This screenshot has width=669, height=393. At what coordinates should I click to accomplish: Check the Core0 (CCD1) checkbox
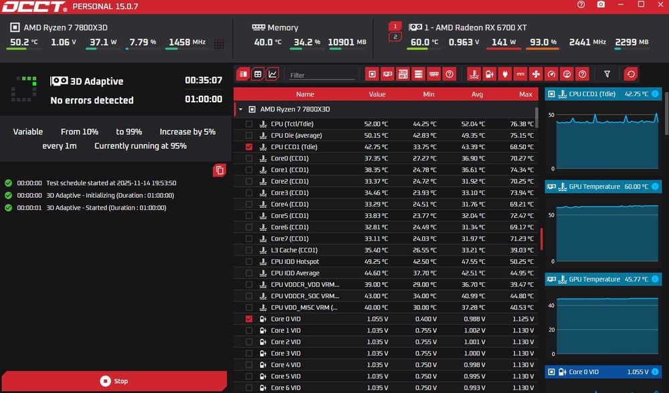[249, 158]
